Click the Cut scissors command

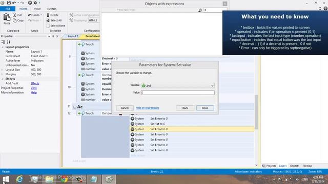coord(17,15)
